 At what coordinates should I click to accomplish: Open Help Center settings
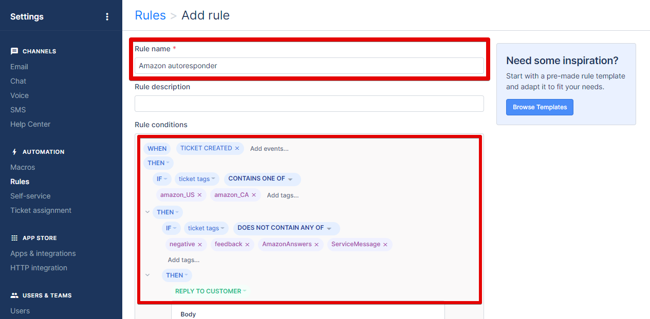[30, 124]
